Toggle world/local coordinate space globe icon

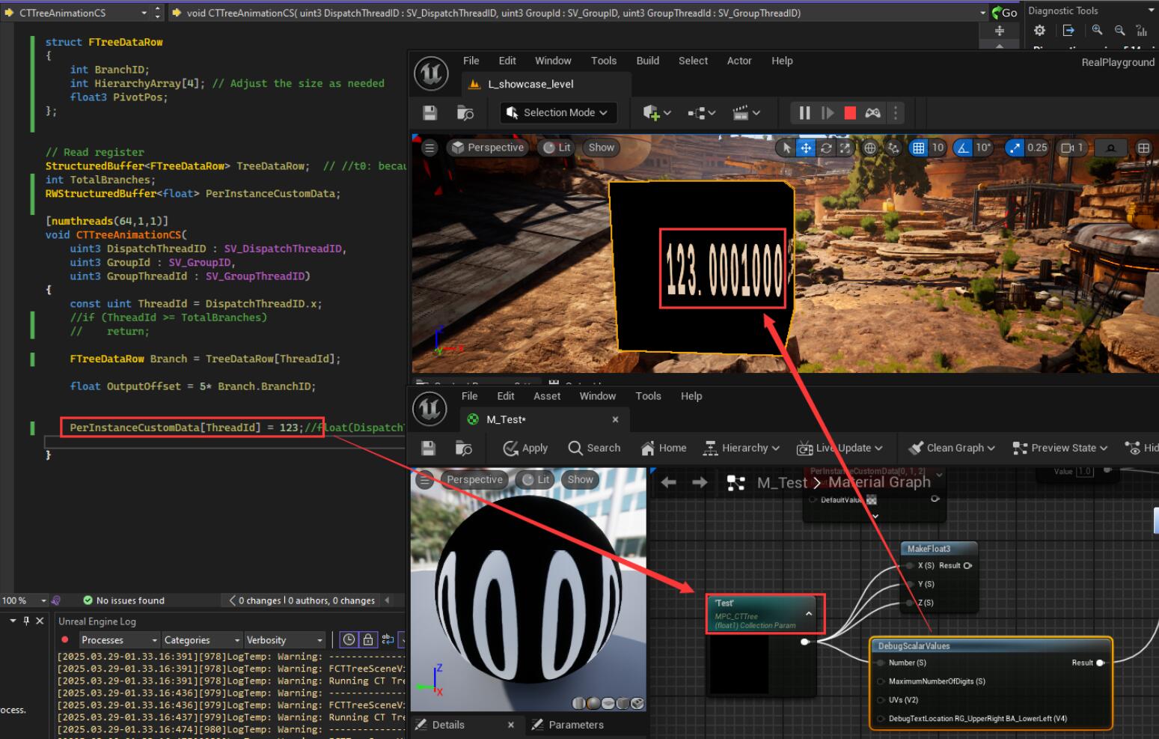point(869,148)
